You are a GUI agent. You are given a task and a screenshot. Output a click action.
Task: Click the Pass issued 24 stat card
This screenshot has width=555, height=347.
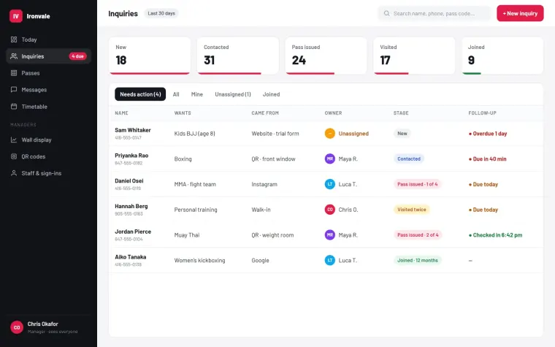326,56
